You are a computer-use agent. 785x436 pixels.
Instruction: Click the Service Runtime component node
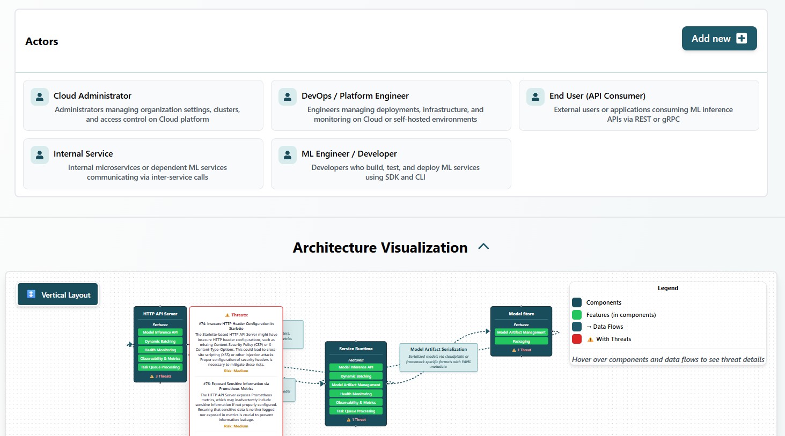(355, 349)
